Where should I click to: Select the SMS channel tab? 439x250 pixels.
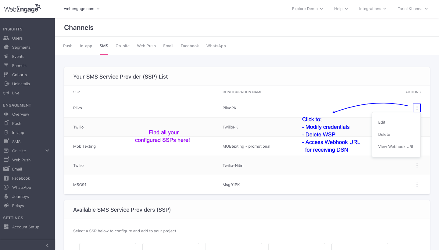tap(104, 46)
